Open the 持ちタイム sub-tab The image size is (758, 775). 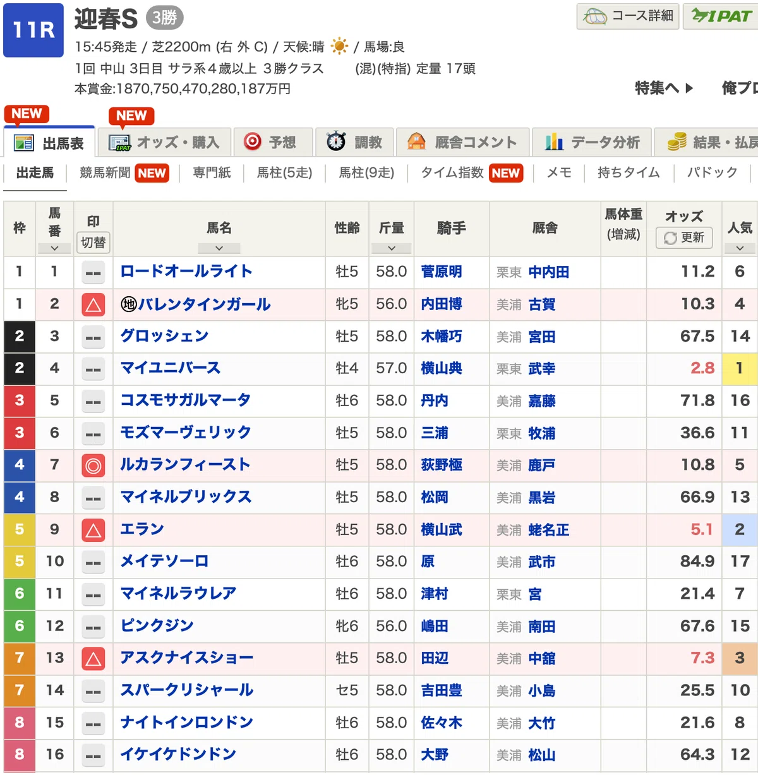tap(629, 173)
